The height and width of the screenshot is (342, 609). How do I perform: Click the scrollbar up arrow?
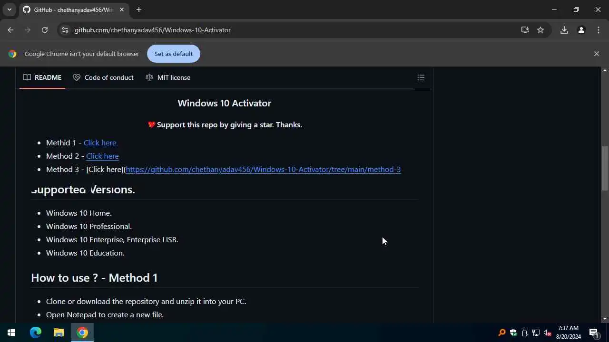pyautogui.click(x=605, y=70)
